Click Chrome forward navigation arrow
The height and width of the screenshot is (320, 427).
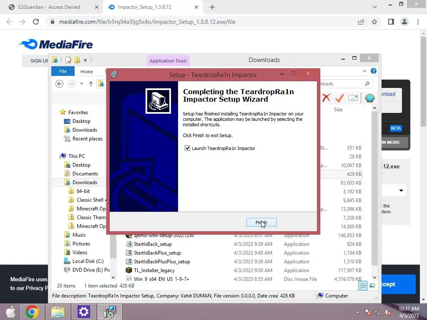coord(23,22)
